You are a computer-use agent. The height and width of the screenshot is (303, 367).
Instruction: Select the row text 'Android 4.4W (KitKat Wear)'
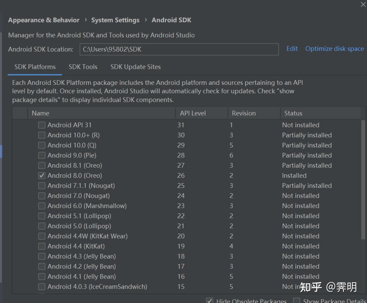pos(88,236)
